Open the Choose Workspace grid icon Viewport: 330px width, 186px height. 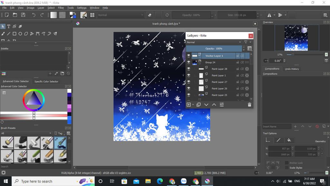click(92, 15)
